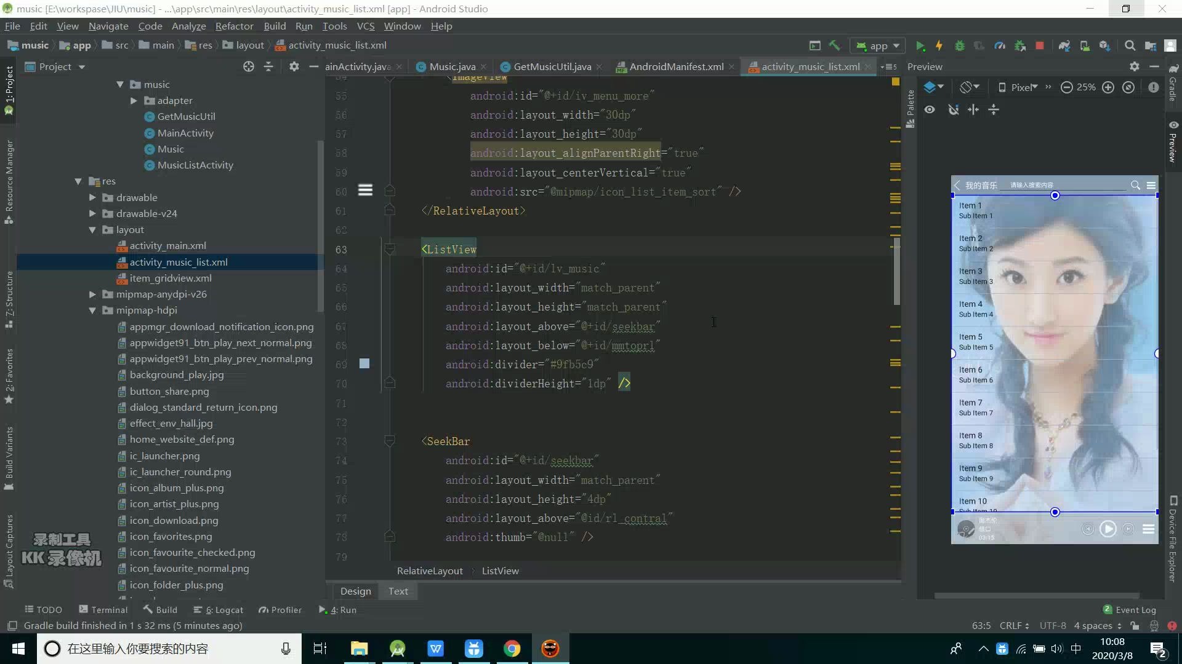The image size is (1182, 664).
Task: Zoom in the layout preview
Action: [1108, 87]
